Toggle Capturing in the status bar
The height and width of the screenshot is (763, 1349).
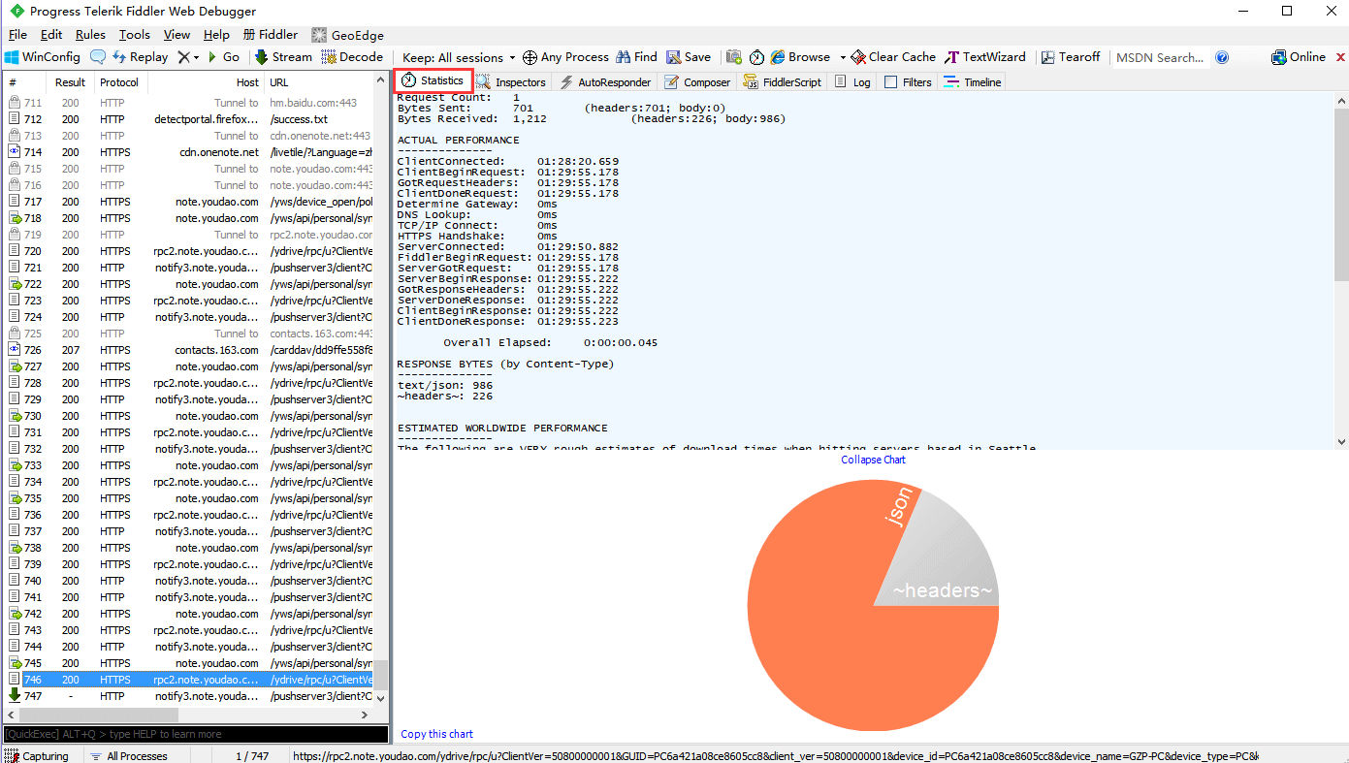tap(37, 755)
